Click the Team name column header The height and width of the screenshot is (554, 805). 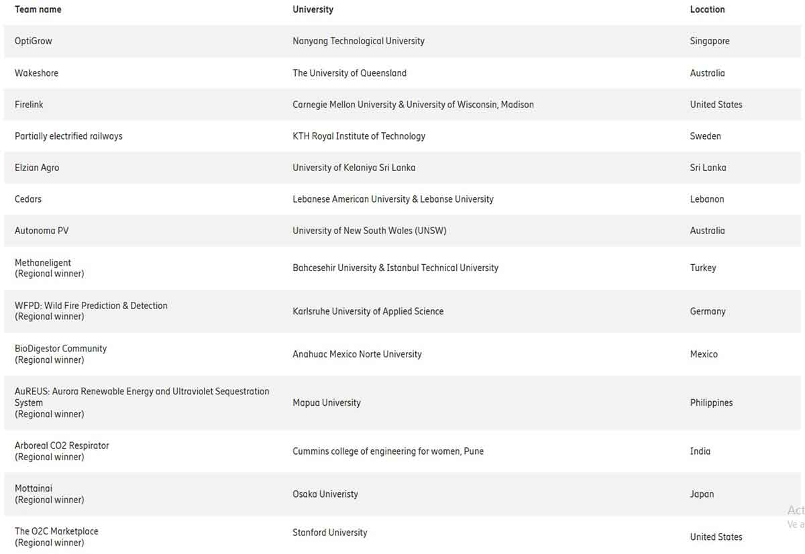click(38, 9)
